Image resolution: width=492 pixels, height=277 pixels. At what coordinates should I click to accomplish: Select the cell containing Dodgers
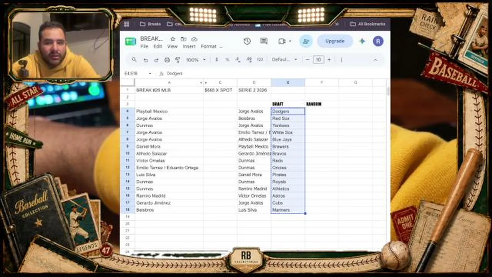click(x=288, y=111)
